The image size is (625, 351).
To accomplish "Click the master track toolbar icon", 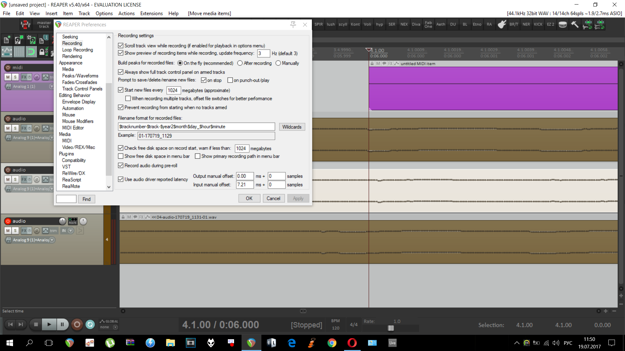I will 44,24.
